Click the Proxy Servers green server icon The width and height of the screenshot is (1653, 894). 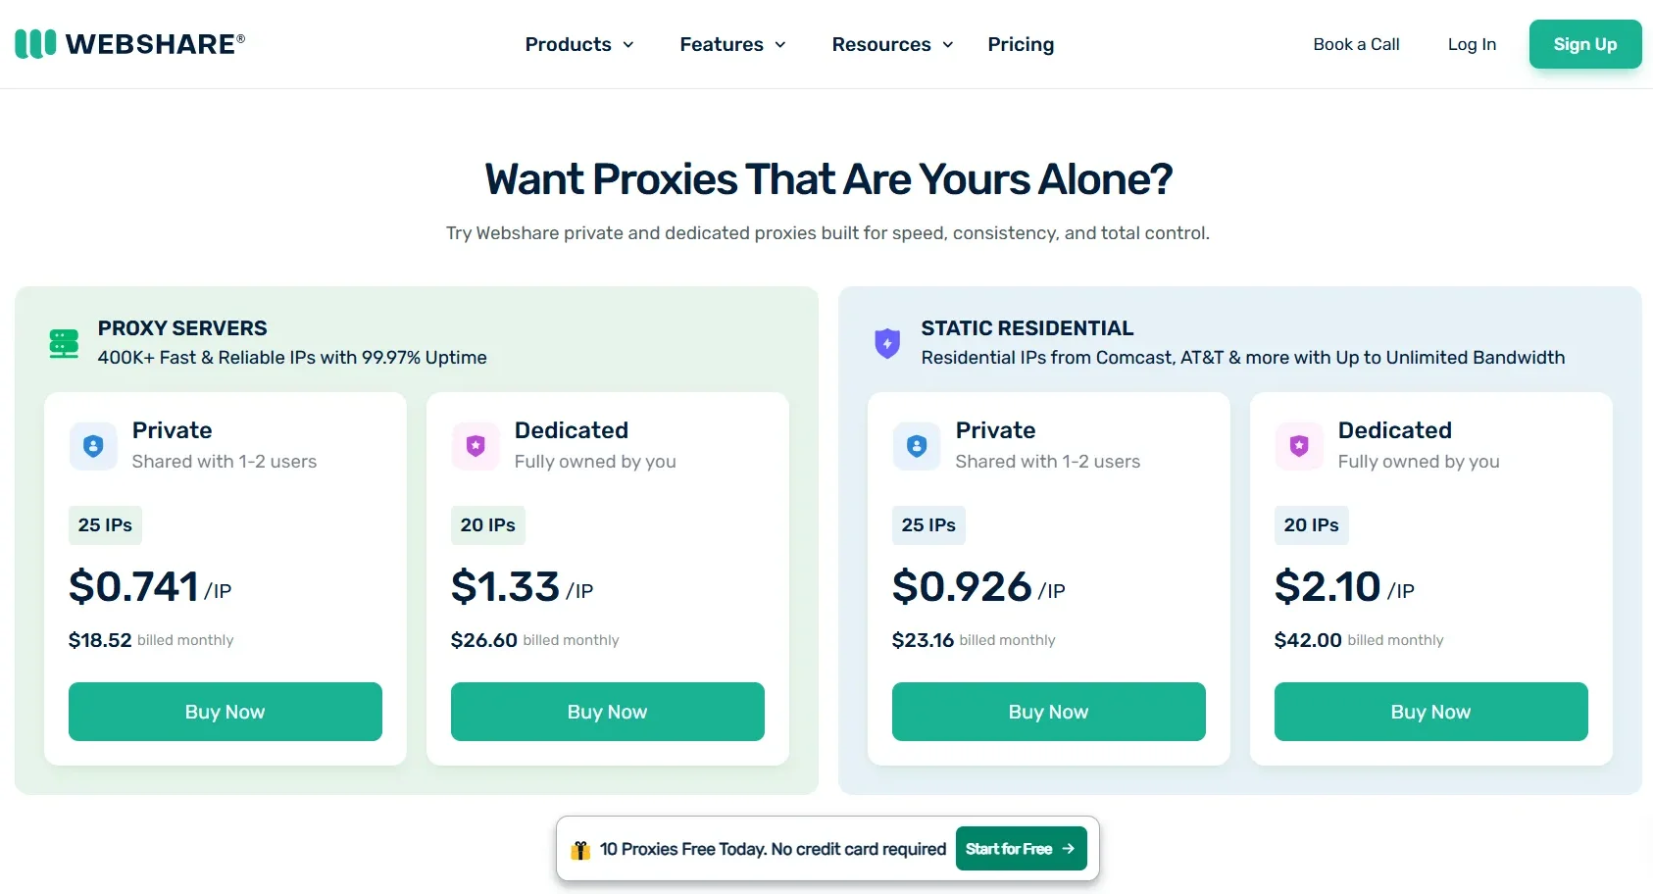coord(63,343)
